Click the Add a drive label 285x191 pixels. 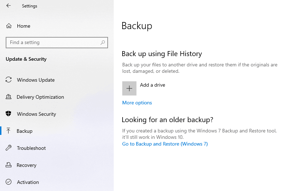click(152, 85)
